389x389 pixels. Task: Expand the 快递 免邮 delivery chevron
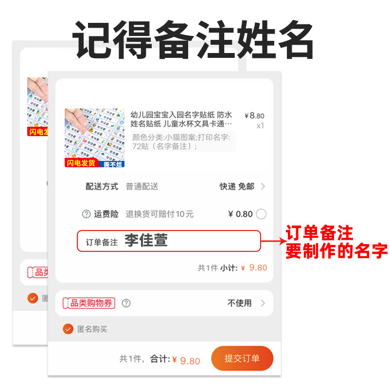click(x=263, y=186)
